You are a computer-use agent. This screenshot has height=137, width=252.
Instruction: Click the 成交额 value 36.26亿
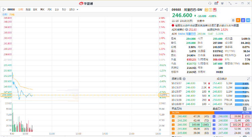coord(245,43)
